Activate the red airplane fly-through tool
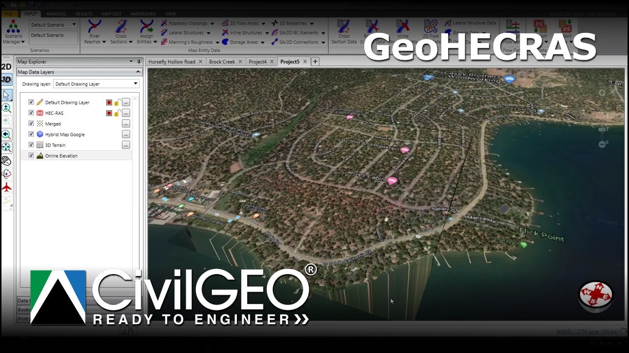 (6, 187)
